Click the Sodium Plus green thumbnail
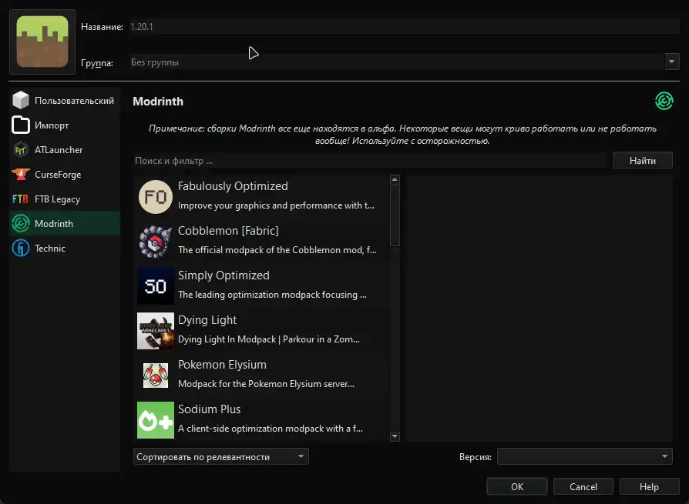The height and width of the screenshot is (504, 689). [156, 420]
